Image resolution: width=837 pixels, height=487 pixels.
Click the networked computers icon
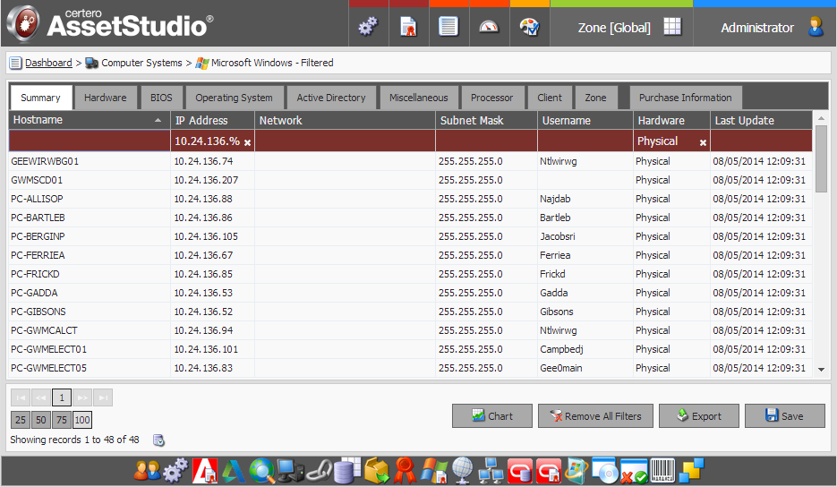[491, 471]
